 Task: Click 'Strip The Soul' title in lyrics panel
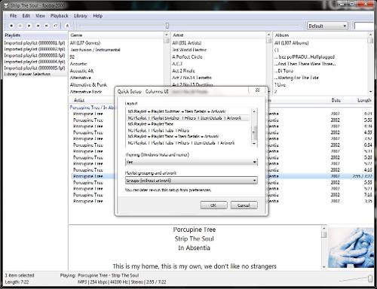pyautogui.click(x=195, y=239)
